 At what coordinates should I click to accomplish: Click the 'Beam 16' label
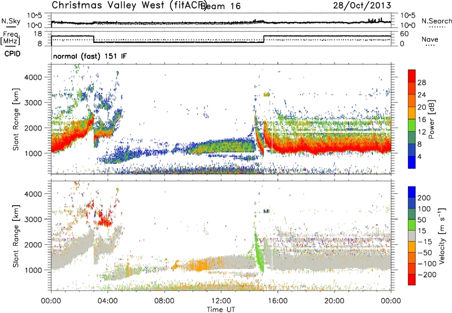click(220, 6)
